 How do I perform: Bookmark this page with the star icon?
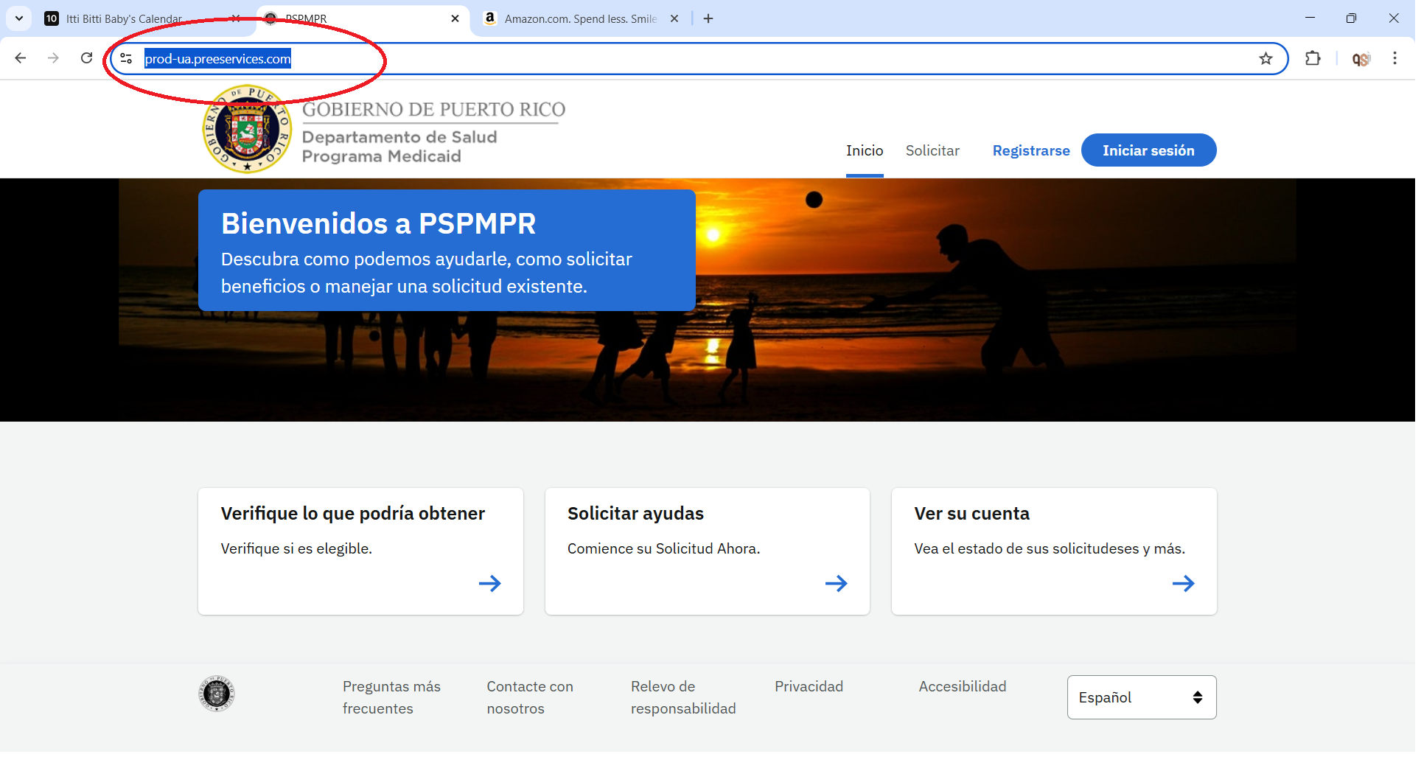pos(1265,59)
